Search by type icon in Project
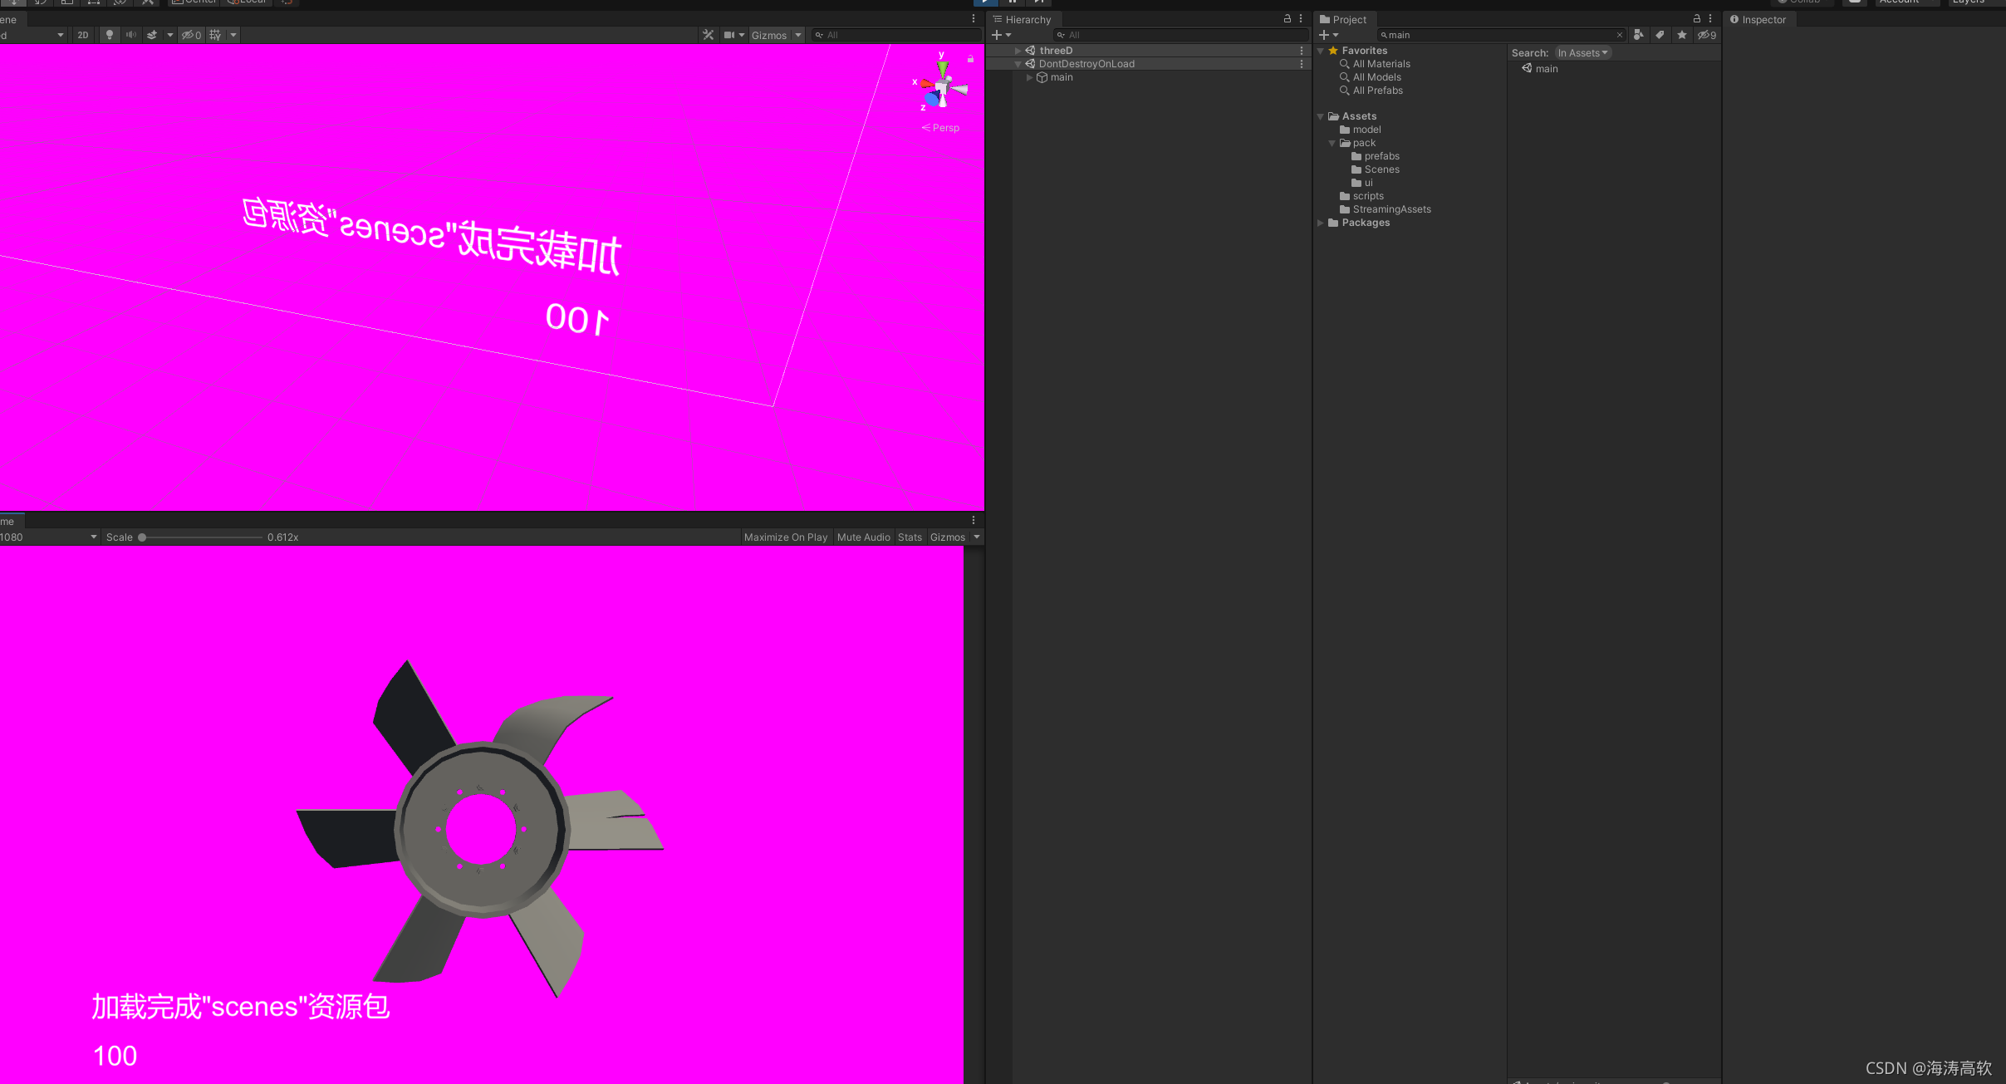Image resolution: width=2006 pixels, height=1084 pixels. 1638,35
